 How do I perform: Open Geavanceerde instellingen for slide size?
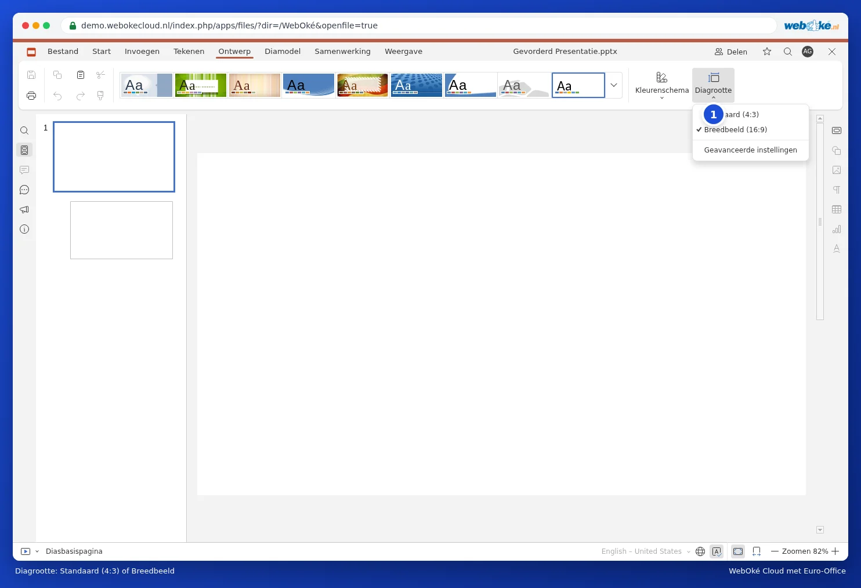pos(751,150)
